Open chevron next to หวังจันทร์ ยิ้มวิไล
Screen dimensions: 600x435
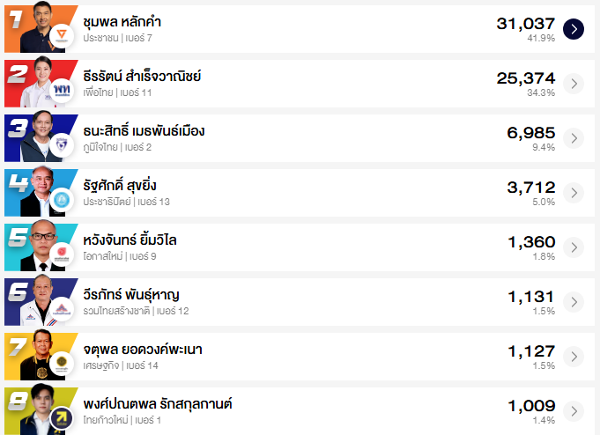click(x=574, y=247)
